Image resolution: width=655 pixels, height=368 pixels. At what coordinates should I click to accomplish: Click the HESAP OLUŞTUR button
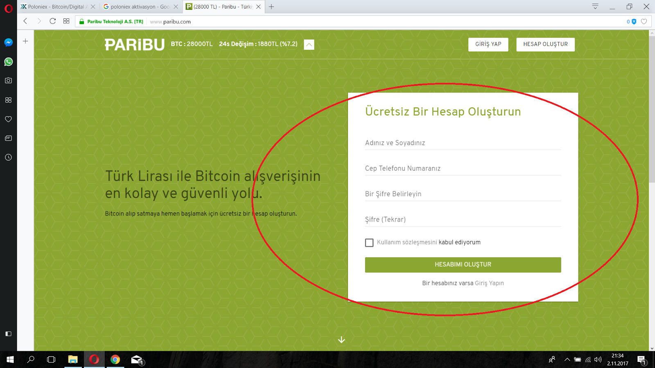pyautogui.click(x=546, y=45)
